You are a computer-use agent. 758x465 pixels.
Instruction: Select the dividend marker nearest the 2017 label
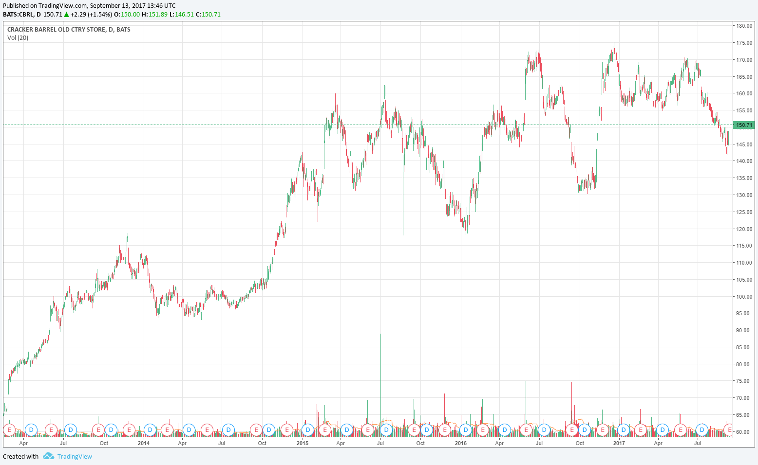pyautogui.click(x=623, y=430)
